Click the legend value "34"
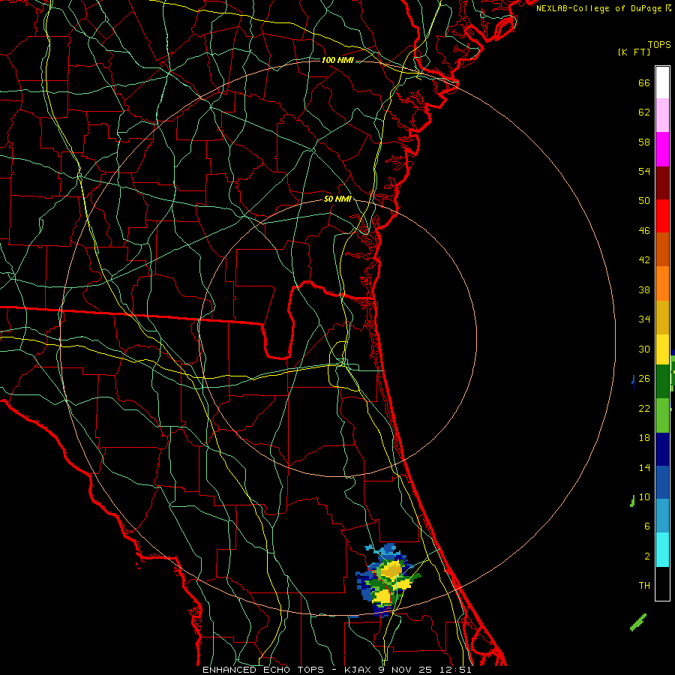 click(x=644, y=319)
